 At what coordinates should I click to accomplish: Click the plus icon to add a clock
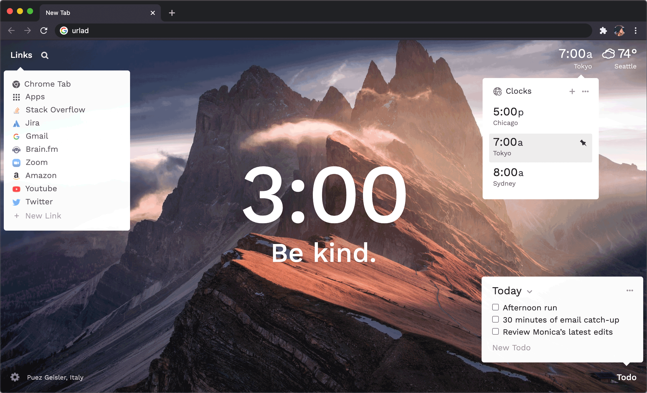[572, 91]
